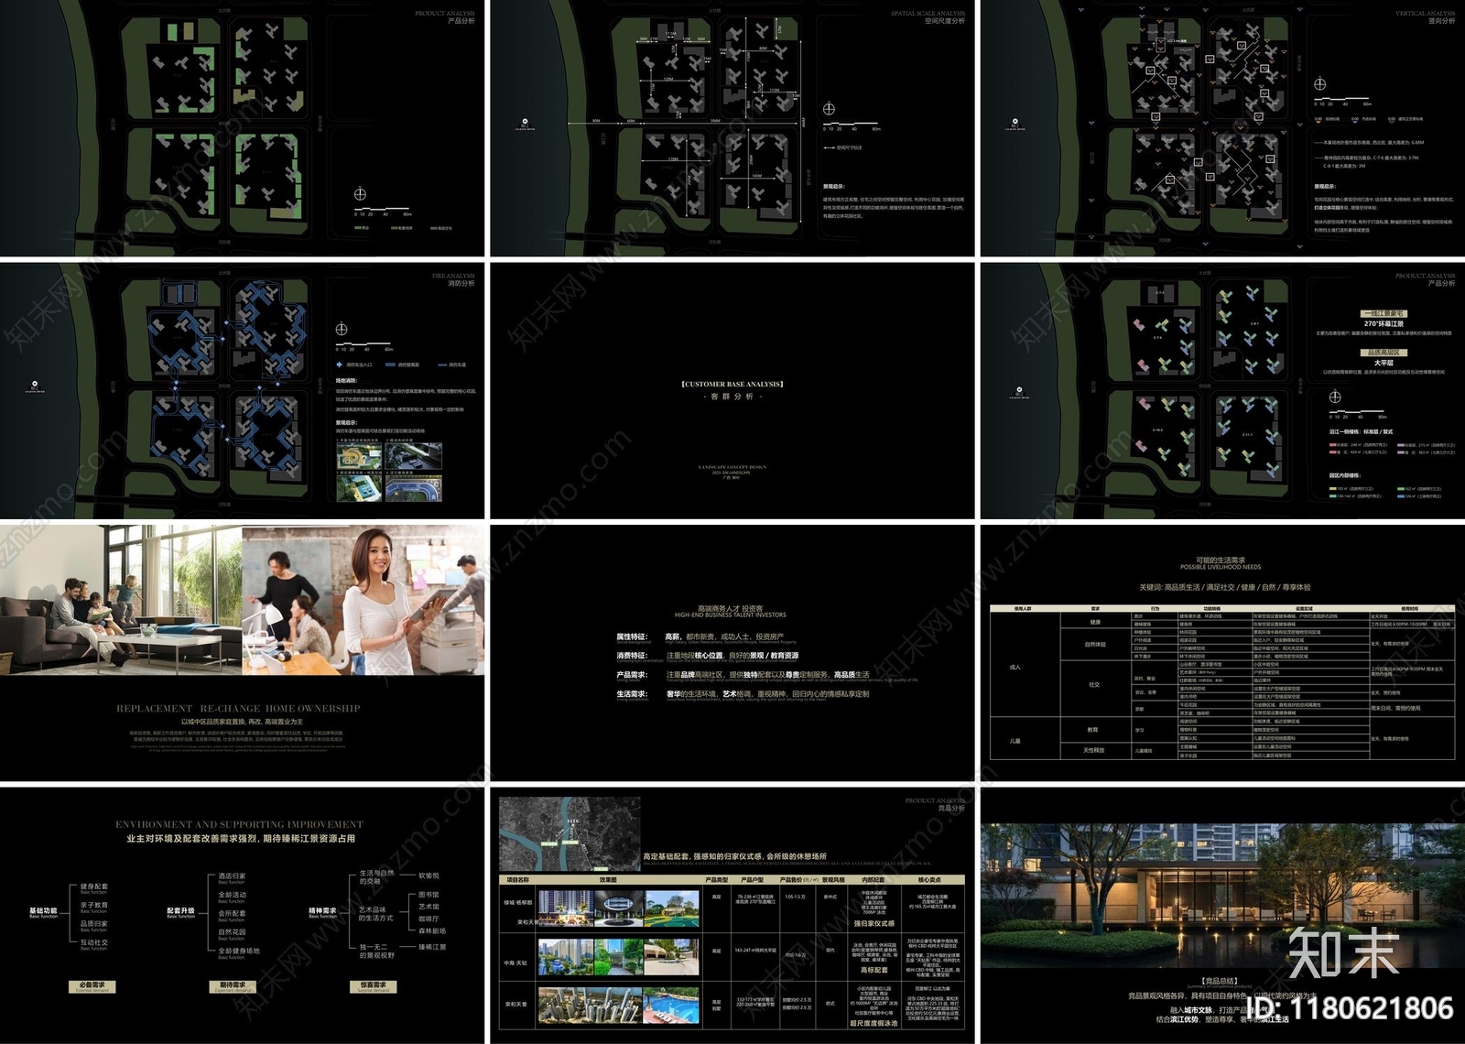Viewport: 1465px width, 1044px height.
Task: Open the vertical analysis slide
Action: (1222, 128)
